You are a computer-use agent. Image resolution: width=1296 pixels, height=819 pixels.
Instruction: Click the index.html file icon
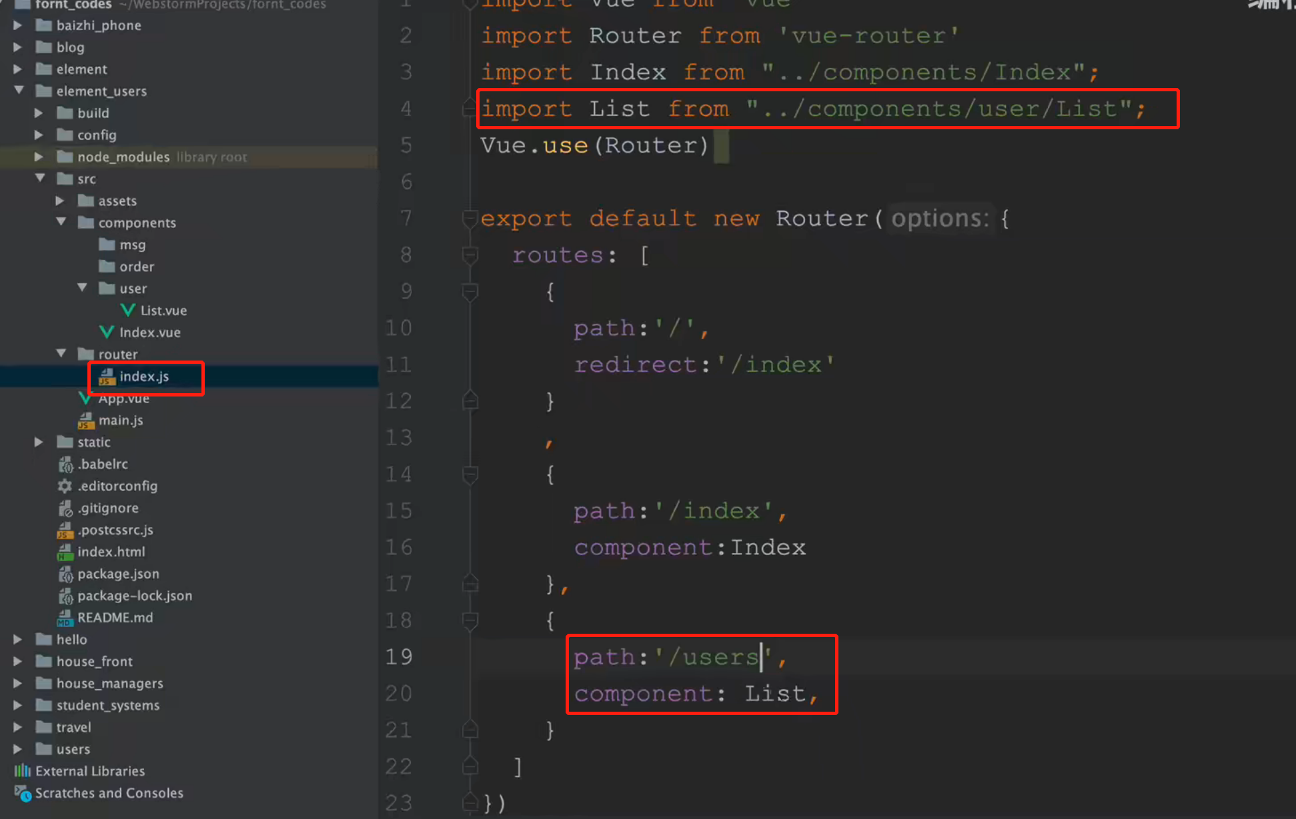(x=65, y=552)
